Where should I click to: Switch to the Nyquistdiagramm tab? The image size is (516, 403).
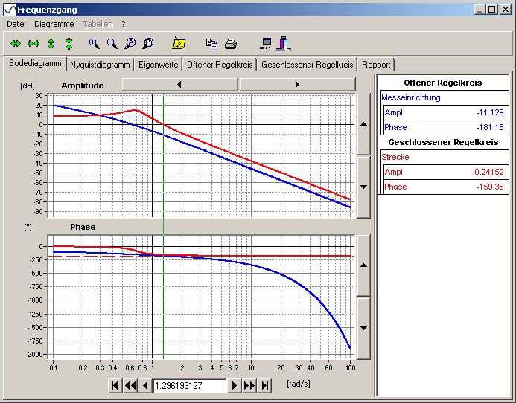(x=100, y=65)
